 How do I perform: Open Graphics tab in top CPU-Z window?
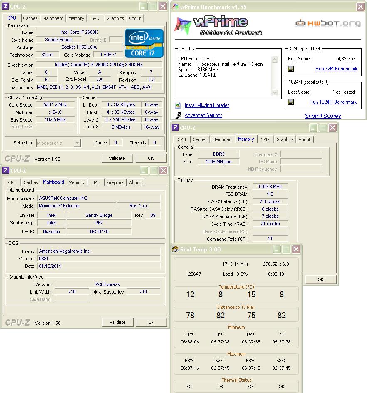(x=115, y=18)
